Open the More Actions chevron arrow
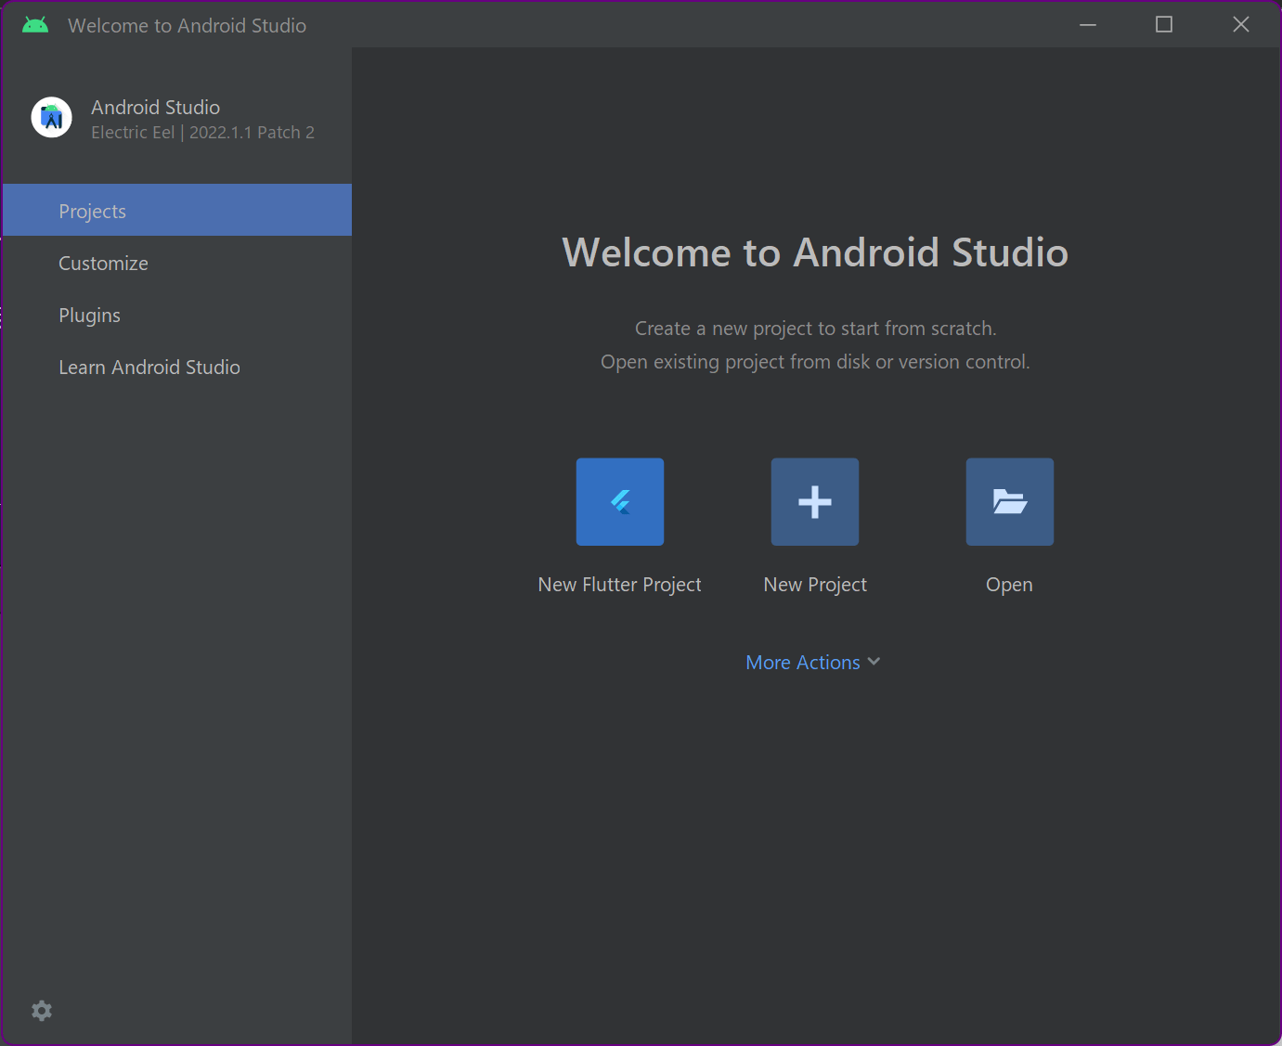Image resolution: width=1282 pixels, height=1046 pixels. (874, 662)
